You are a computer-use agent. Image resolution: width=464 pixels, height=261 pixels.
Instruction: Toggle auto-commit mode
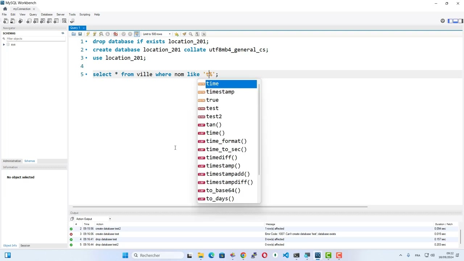[x=137, y=34]
